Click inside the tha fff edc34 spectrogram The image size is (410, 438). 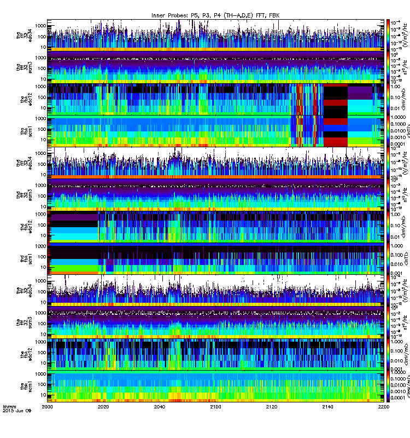(215, 36)
